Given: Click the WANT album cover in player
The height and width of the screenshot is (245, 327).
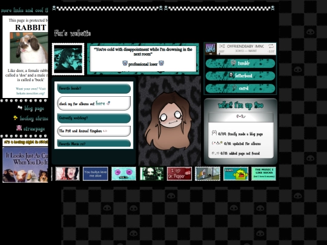Looking at the screenshot, I should (x=210, y=49).
